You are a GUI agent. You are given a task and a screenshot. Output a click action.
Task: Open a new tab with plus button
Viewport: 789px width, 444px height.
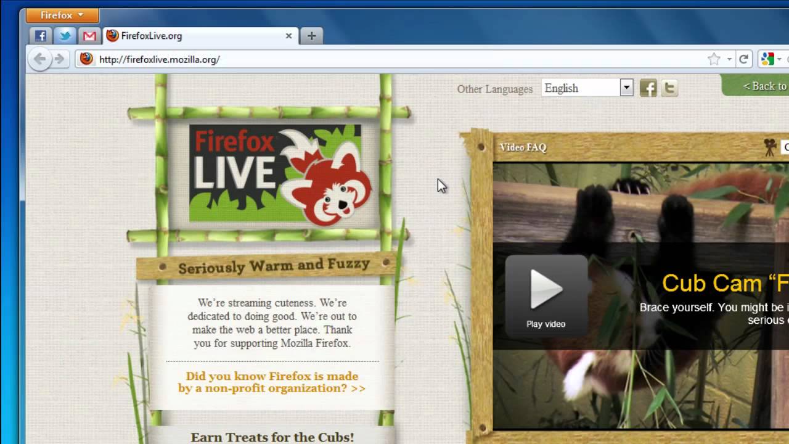[x=311, y=36]
